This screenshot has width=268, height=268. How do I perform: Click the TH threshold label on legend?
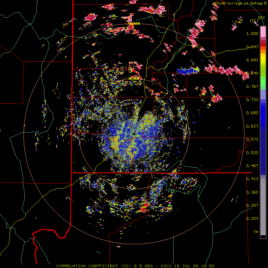click(x=256, y=232)
